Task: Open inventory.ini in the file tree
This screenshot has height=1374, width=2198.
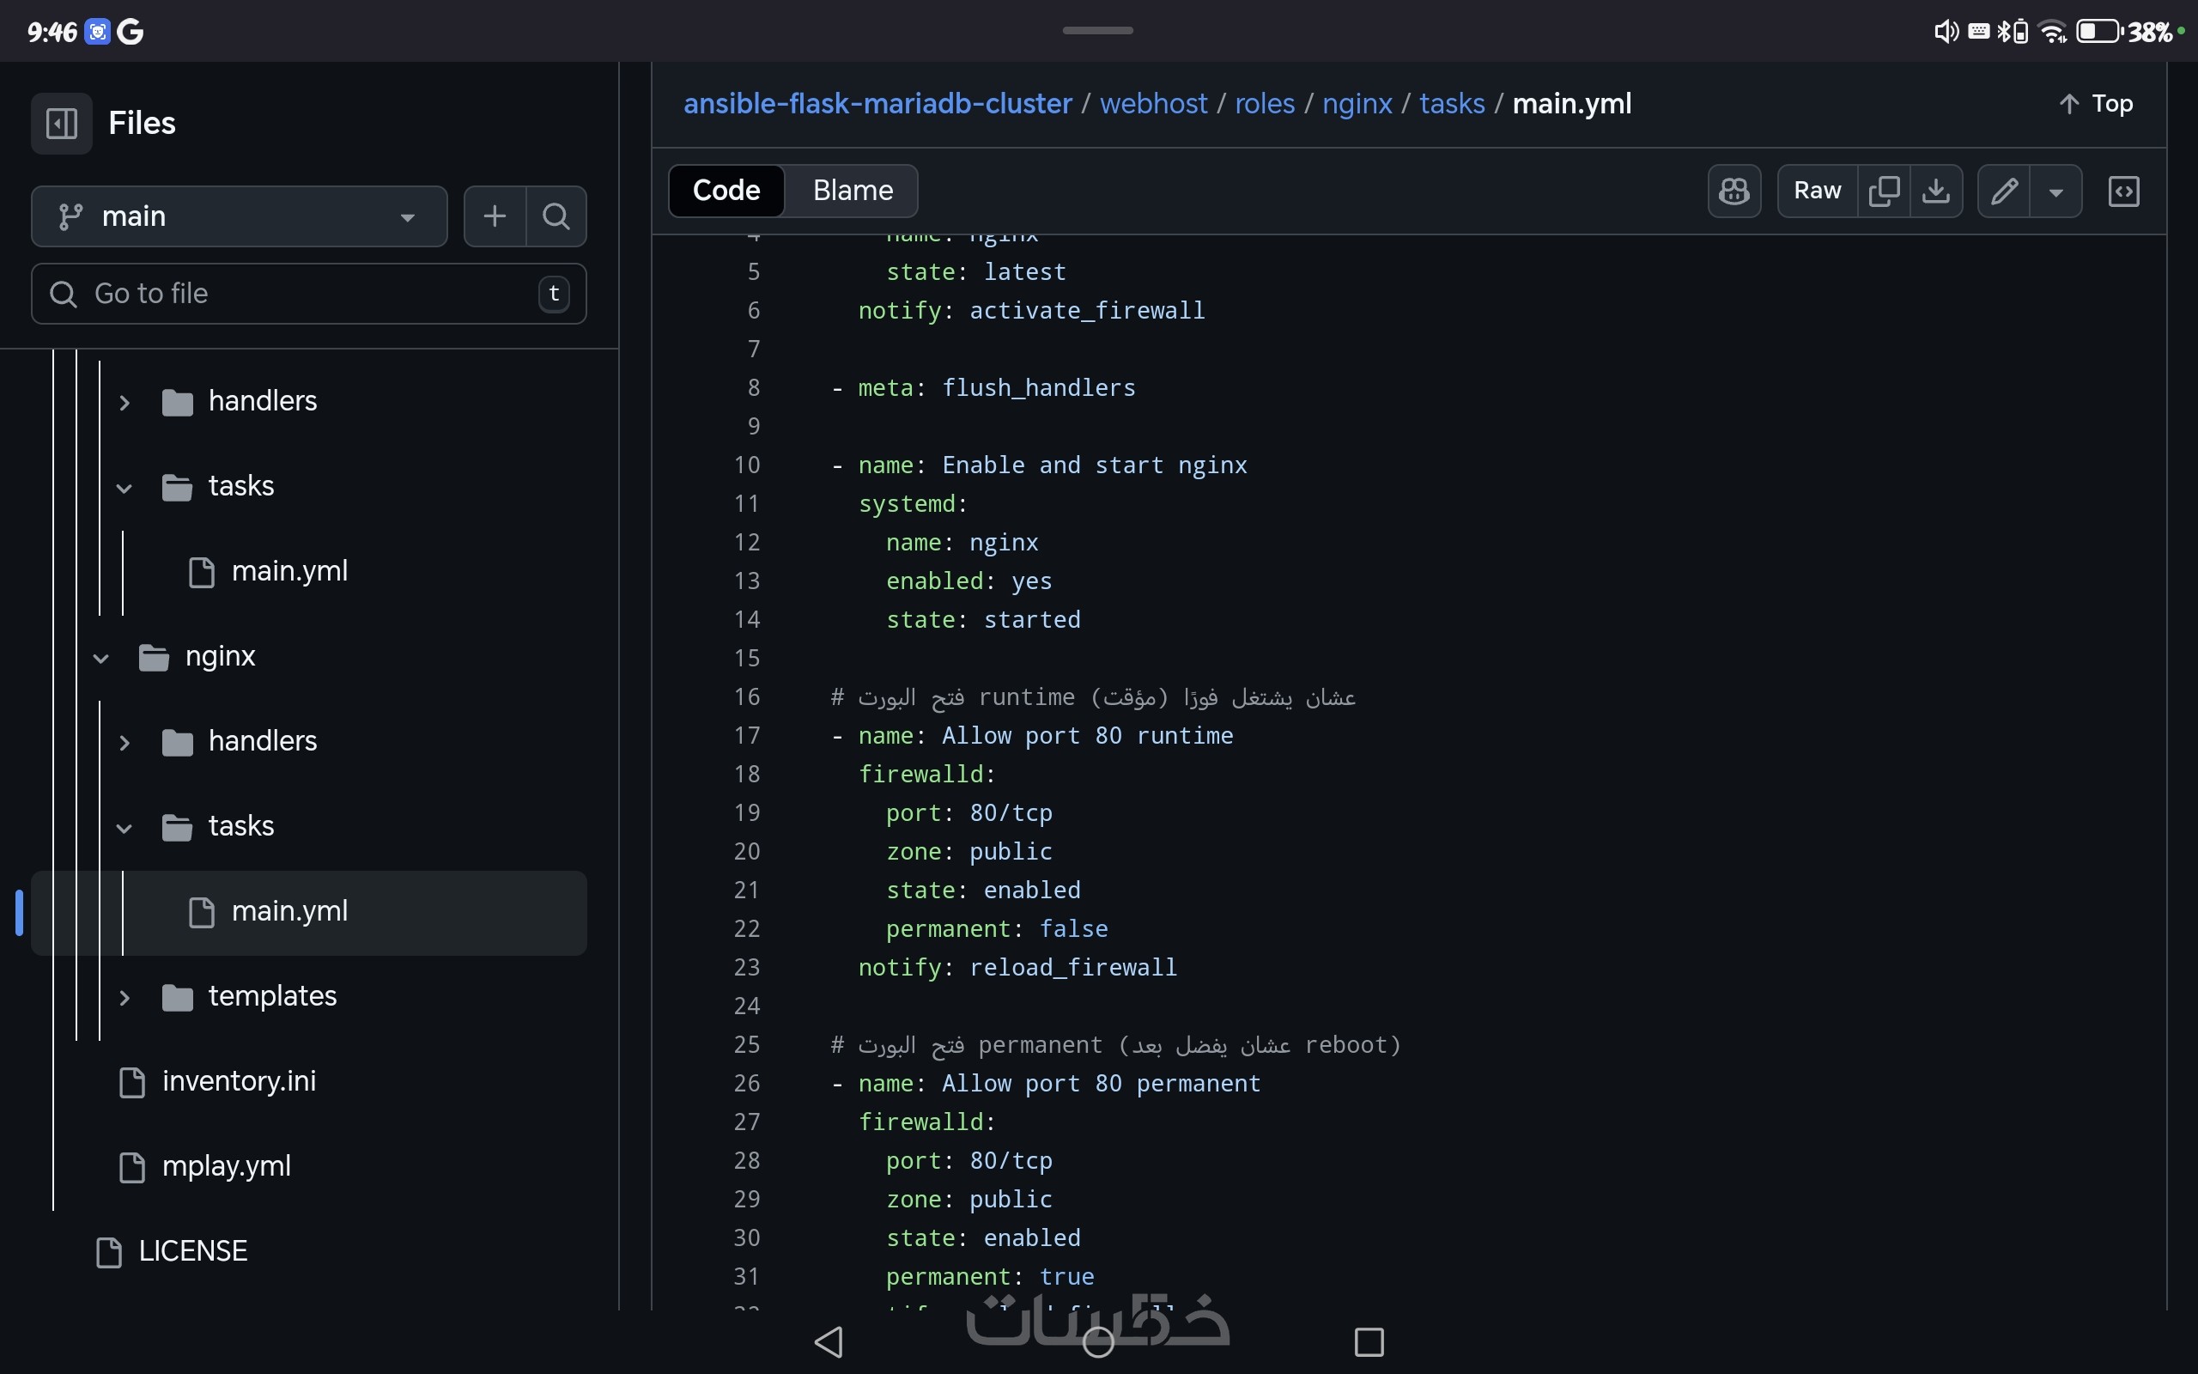Action: click(239, 1081)
